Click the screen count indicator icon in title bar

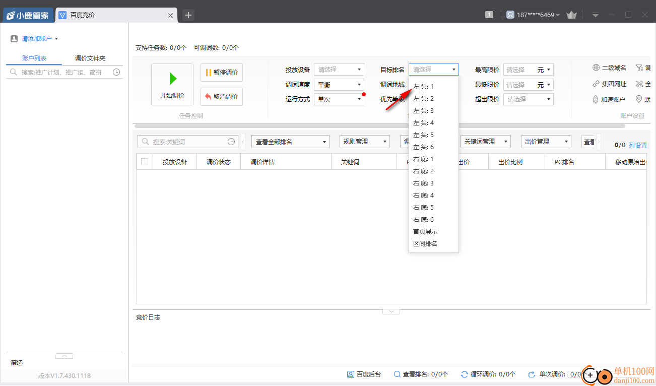pyautogui.click(x=490, y=15)
